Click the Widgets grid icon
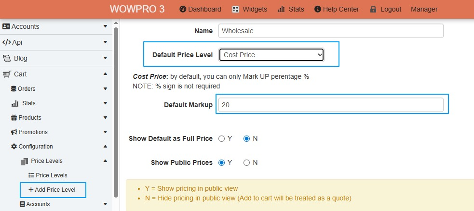This screenshot has width=474, height=211. point(235,9)
